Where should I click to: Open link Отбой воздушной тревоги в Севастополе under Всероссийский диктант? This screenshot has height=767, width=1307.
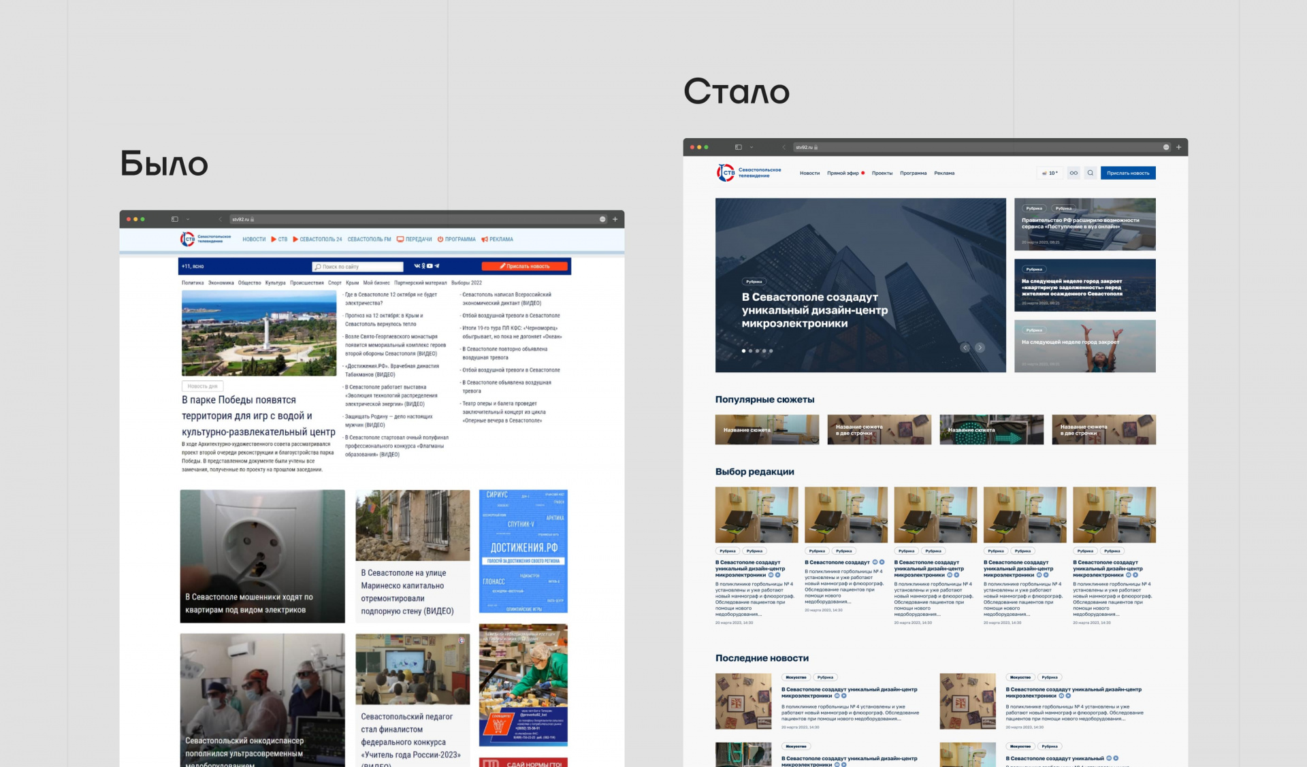pos(511,316)
